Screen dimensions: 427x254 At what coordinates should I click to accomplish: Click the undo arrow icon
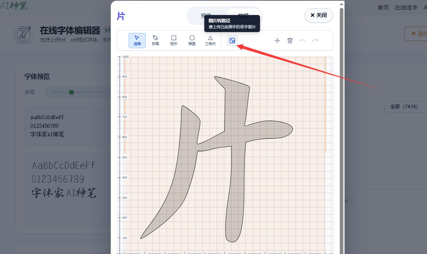[x=303, y=40]
